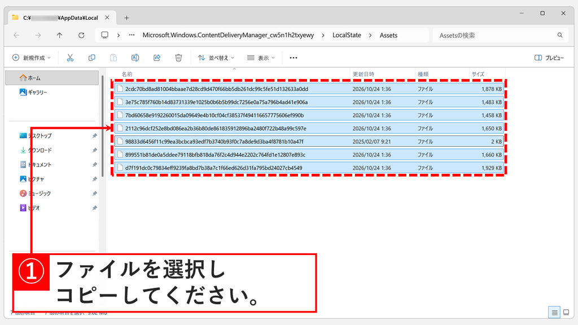Refresh the folder view
578x325 pixels.
tap(81, 35)
